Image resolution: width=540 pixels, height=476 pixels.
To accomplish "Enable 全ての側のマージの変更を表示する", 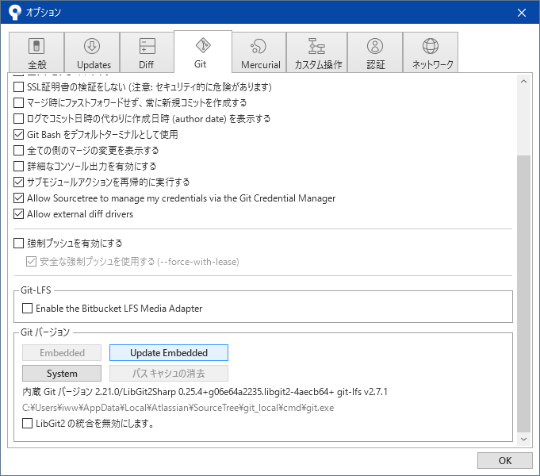I will tap(18, 150).
